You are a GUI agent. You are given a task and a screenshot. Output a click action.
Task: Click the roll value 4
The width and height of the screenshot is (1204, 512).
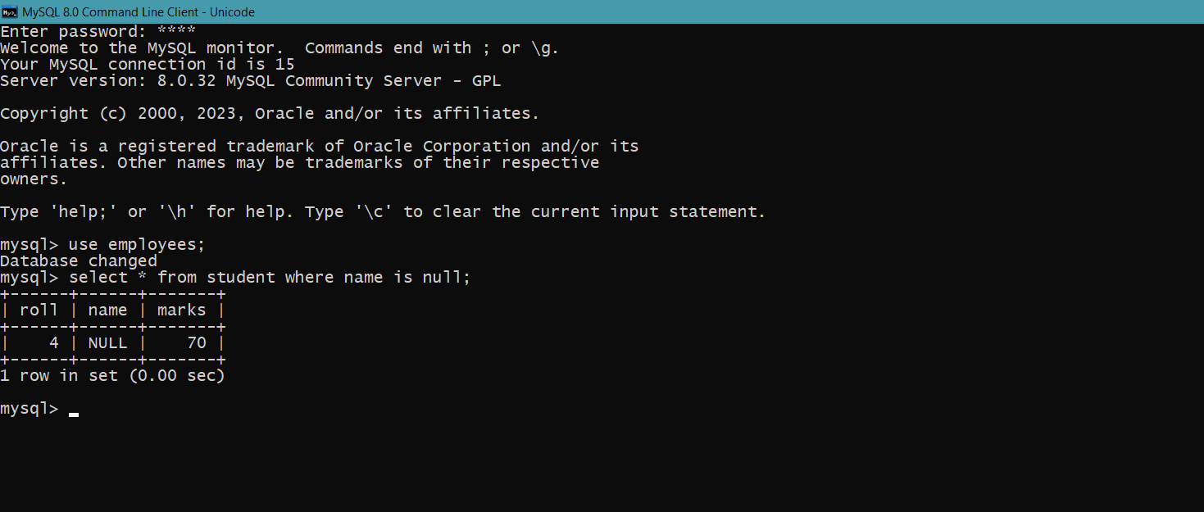54,343
